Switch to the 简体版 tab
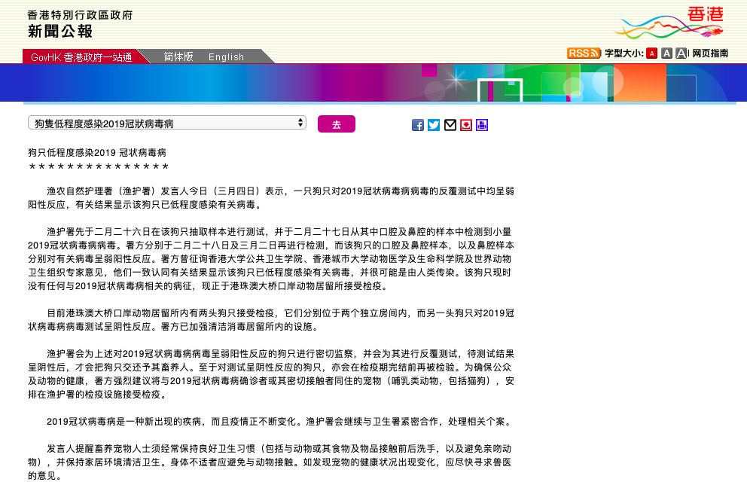This screenshot has height=488, width=747. pos(178,56)
